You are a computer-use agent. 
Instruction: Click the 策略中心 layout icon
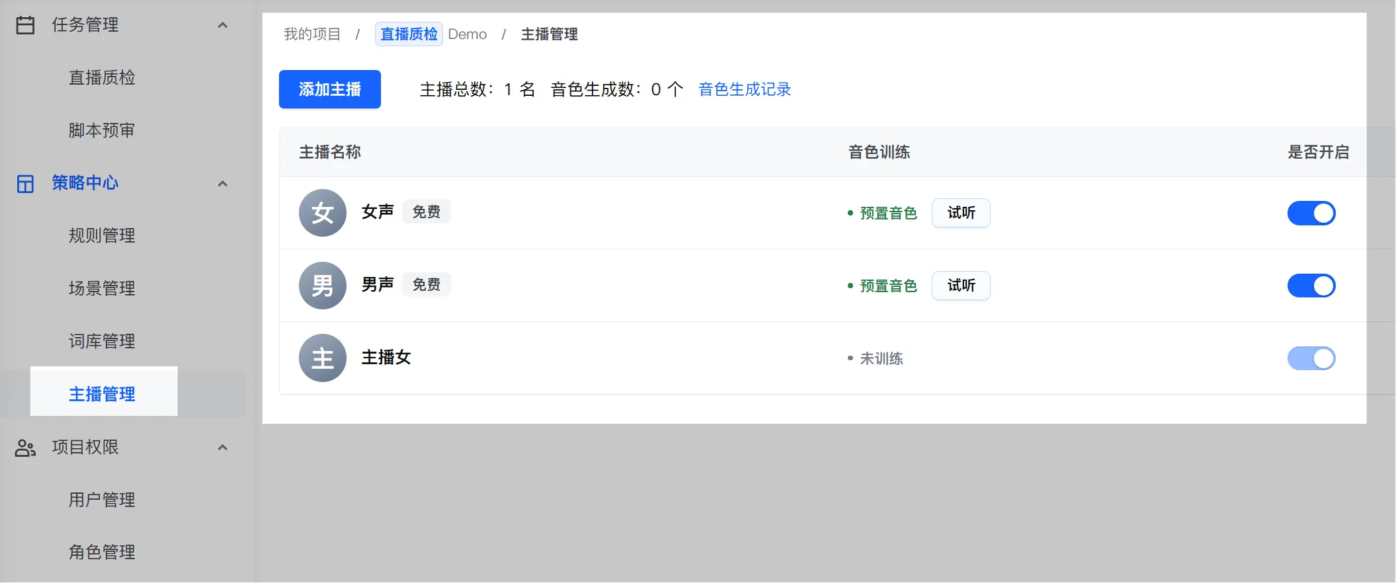[x=25, y=184]
